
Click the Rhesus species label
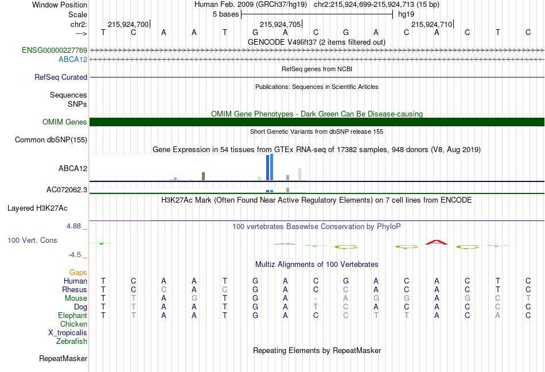tap(75, 289)
